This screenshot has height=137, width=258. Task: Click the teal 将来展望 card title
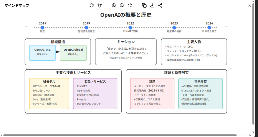pyautogui.click(x=200, y=82)
